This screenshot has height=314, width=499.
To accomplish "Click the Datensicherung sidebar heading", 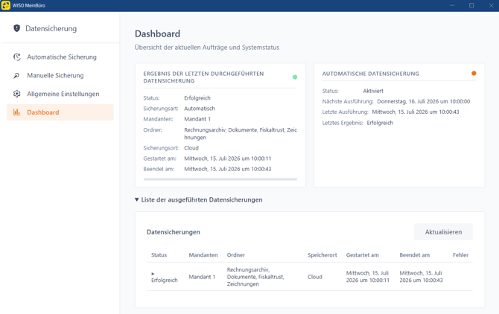I will point(51,28).
